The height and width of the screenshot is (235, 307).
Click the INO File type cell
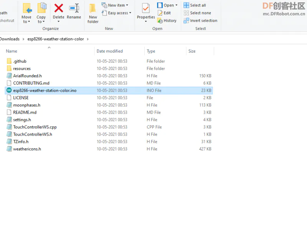(154, 90)
